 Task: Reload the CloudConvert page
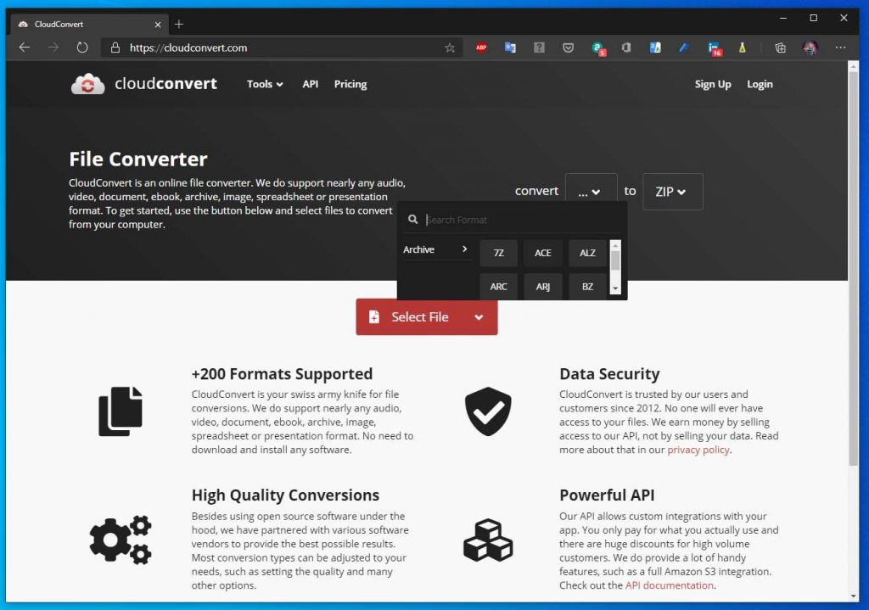(x=82, y=48)
